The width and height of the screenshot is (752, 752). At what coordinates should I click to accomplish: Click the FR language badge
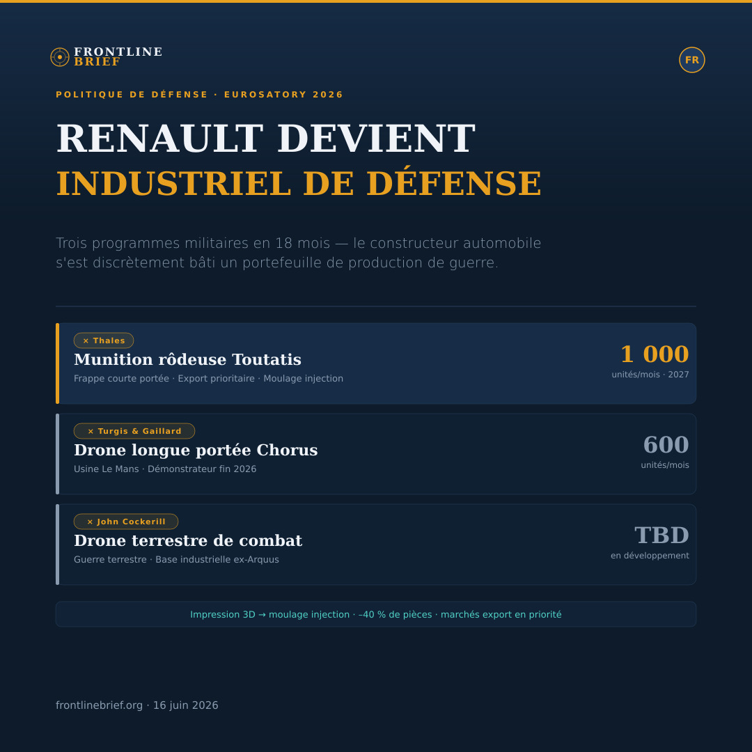691,60
